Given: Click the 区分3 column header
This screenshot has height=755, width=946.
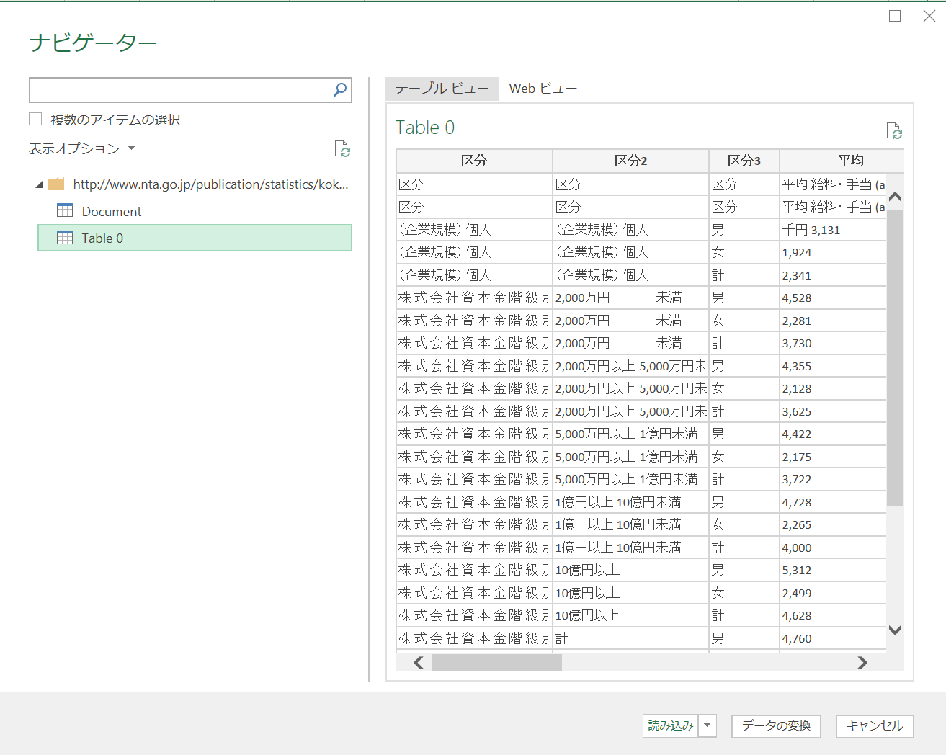Looking at the screenshot, I should coord(744,161).
